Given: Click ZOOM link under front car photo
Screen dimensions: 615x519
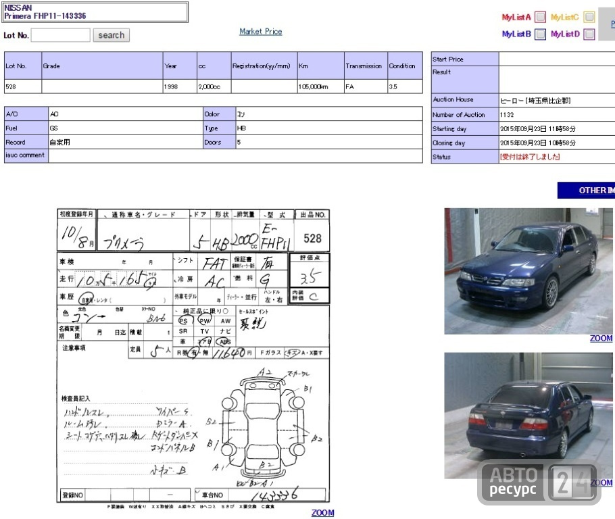Looking at the screenshot, I should tap(601, 338).
